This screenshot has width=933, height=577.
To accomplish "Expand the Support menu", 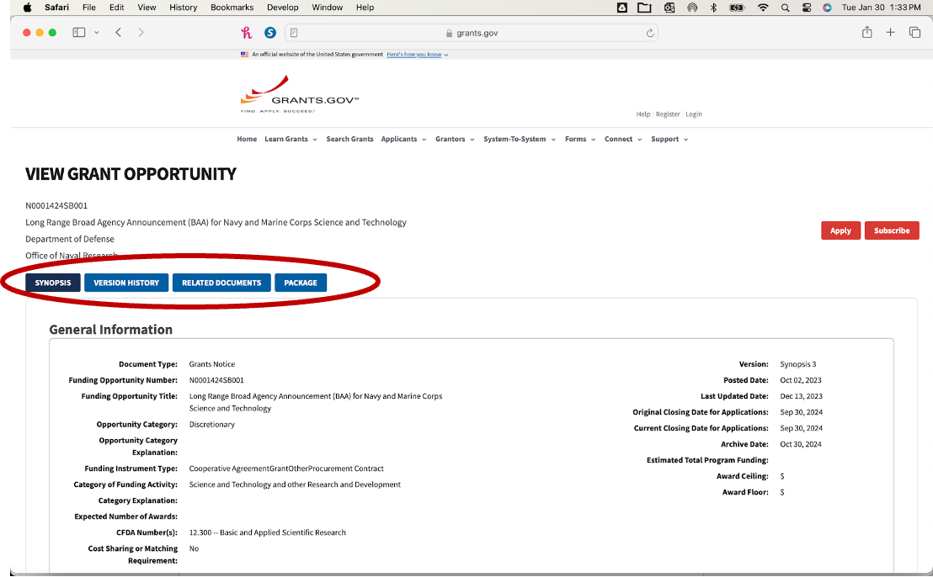I will [x=669, y=139].
